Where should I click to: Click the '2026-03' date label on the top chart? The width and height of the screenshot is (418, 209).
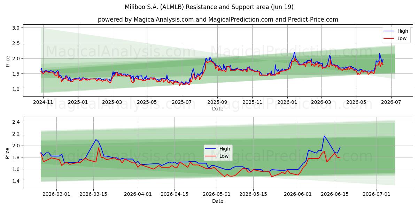[321, 102]
